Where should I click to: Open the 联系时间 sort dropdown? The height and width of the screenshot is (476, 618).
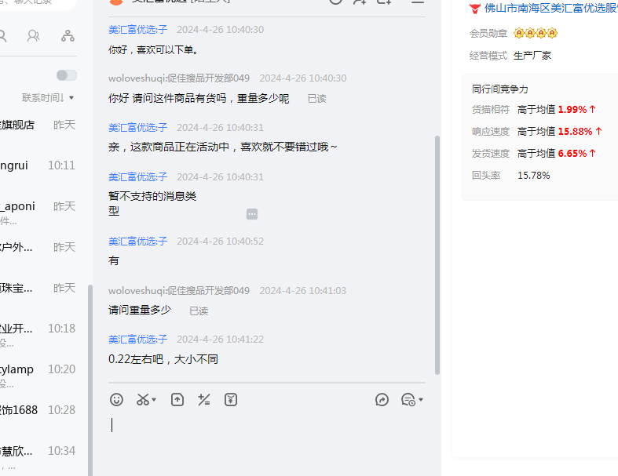pyautogui.click(x=48, y=98)
